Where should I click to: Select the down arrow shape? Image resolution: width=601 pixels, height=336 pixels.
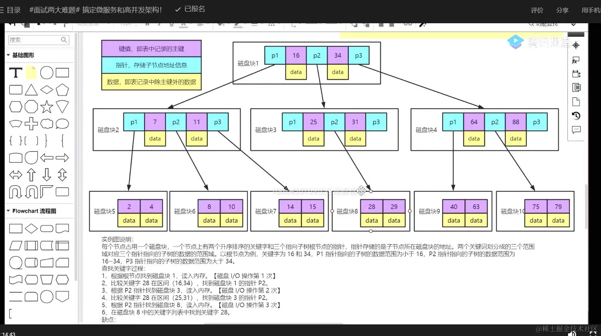47,175
